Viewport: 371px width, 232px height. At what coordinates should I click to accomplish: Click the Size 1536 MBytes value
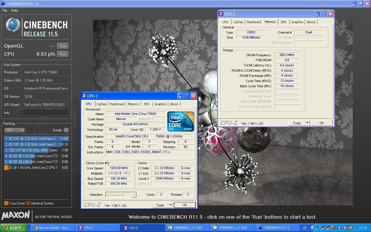point(251,37)
